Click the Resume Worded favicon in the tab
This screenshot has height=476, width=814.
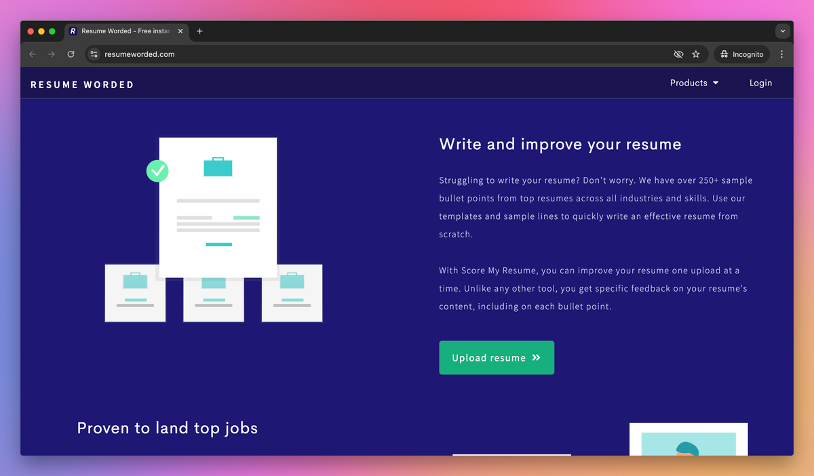coord(73,31)
